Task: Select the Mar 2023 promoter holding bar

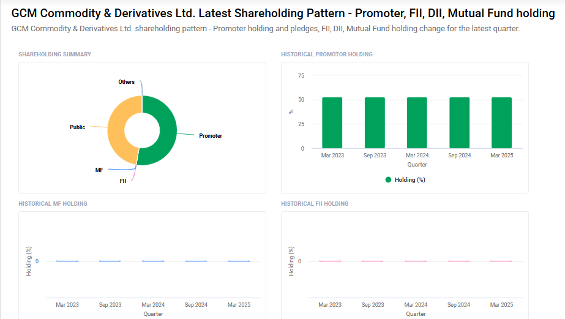Action: [332, 123]
